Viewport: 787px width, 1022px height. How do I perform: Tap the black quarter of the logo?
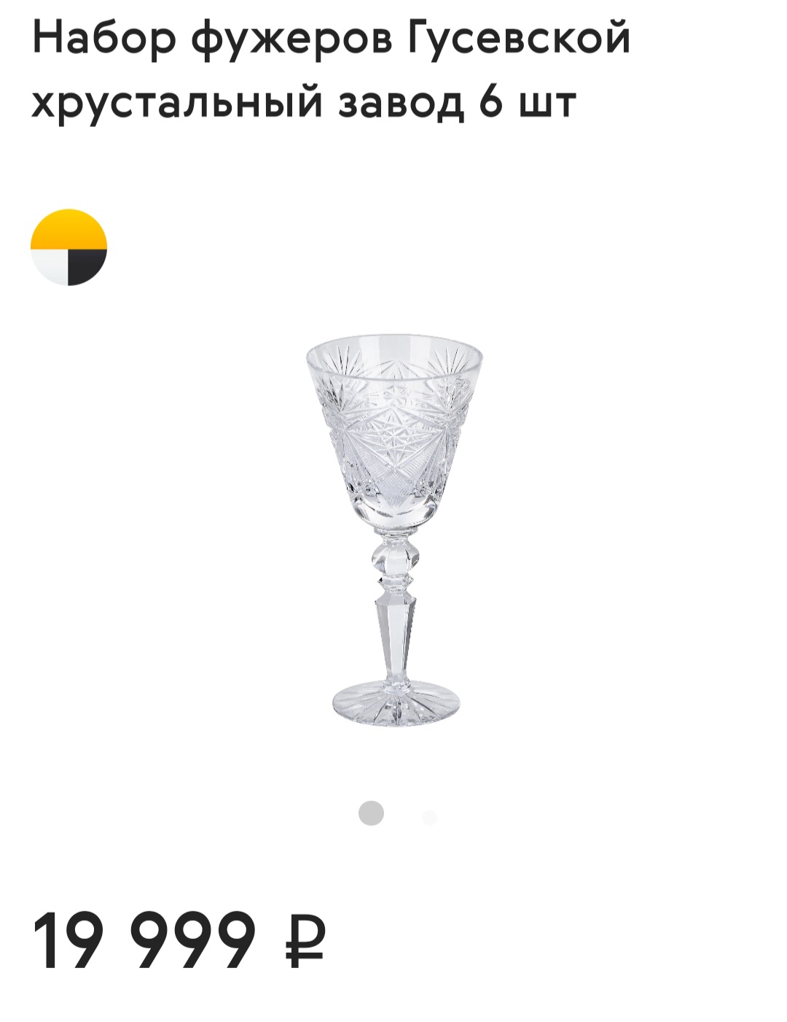pos(87,266)
